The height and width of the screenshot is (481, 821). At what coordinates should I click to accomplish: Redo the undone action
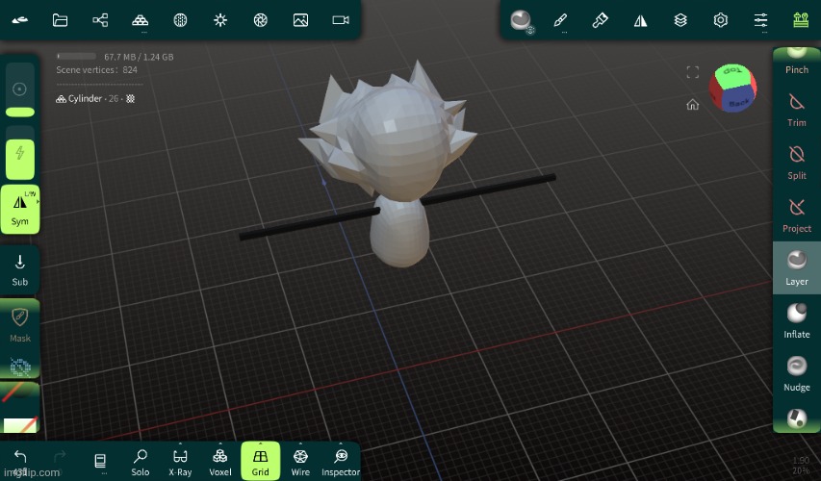[60, 457]
